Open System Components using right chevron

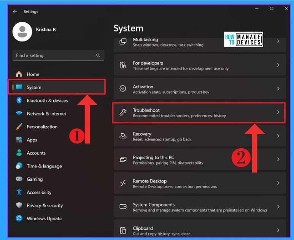(x=278, y=207)
